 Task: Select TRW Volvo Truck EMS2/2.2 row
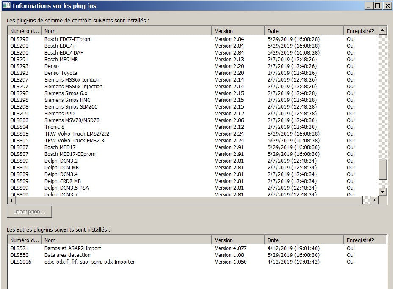[x=193, y=134]
